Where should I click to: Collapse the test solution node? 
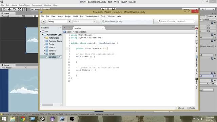(41, 32)
